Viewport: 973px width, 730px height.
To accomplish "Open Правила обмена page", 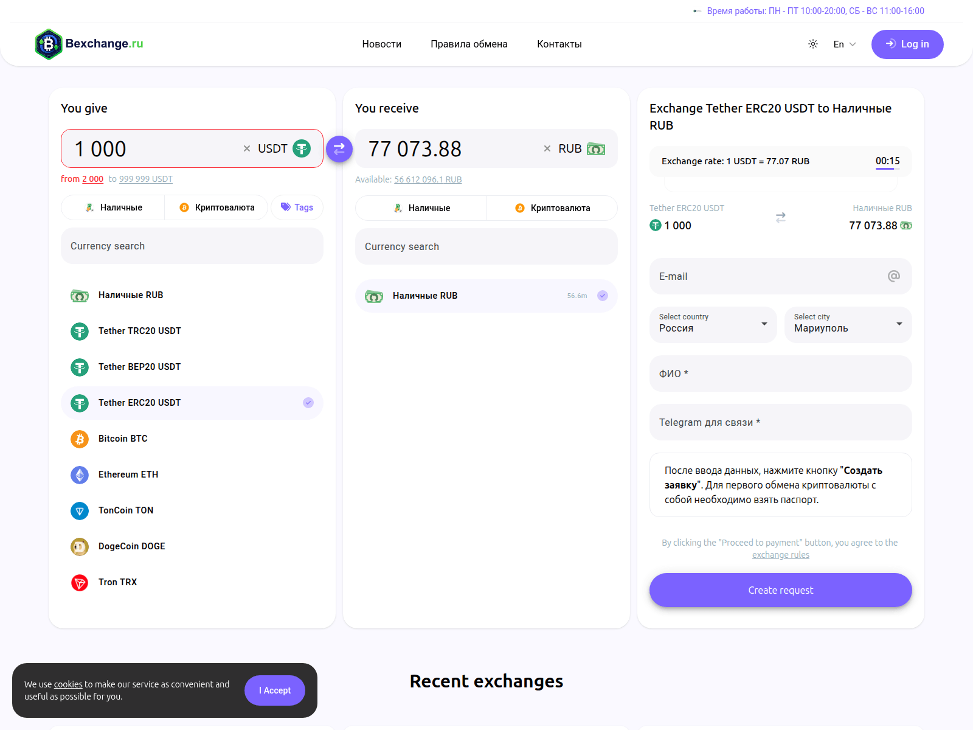I will click(469, 44).
